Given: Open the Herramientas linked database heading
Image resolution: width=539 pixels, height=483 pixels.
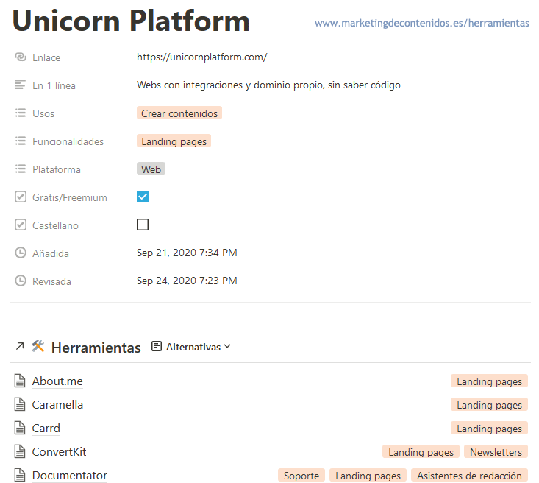Looking at the screenshot, I should click(96, 348).
